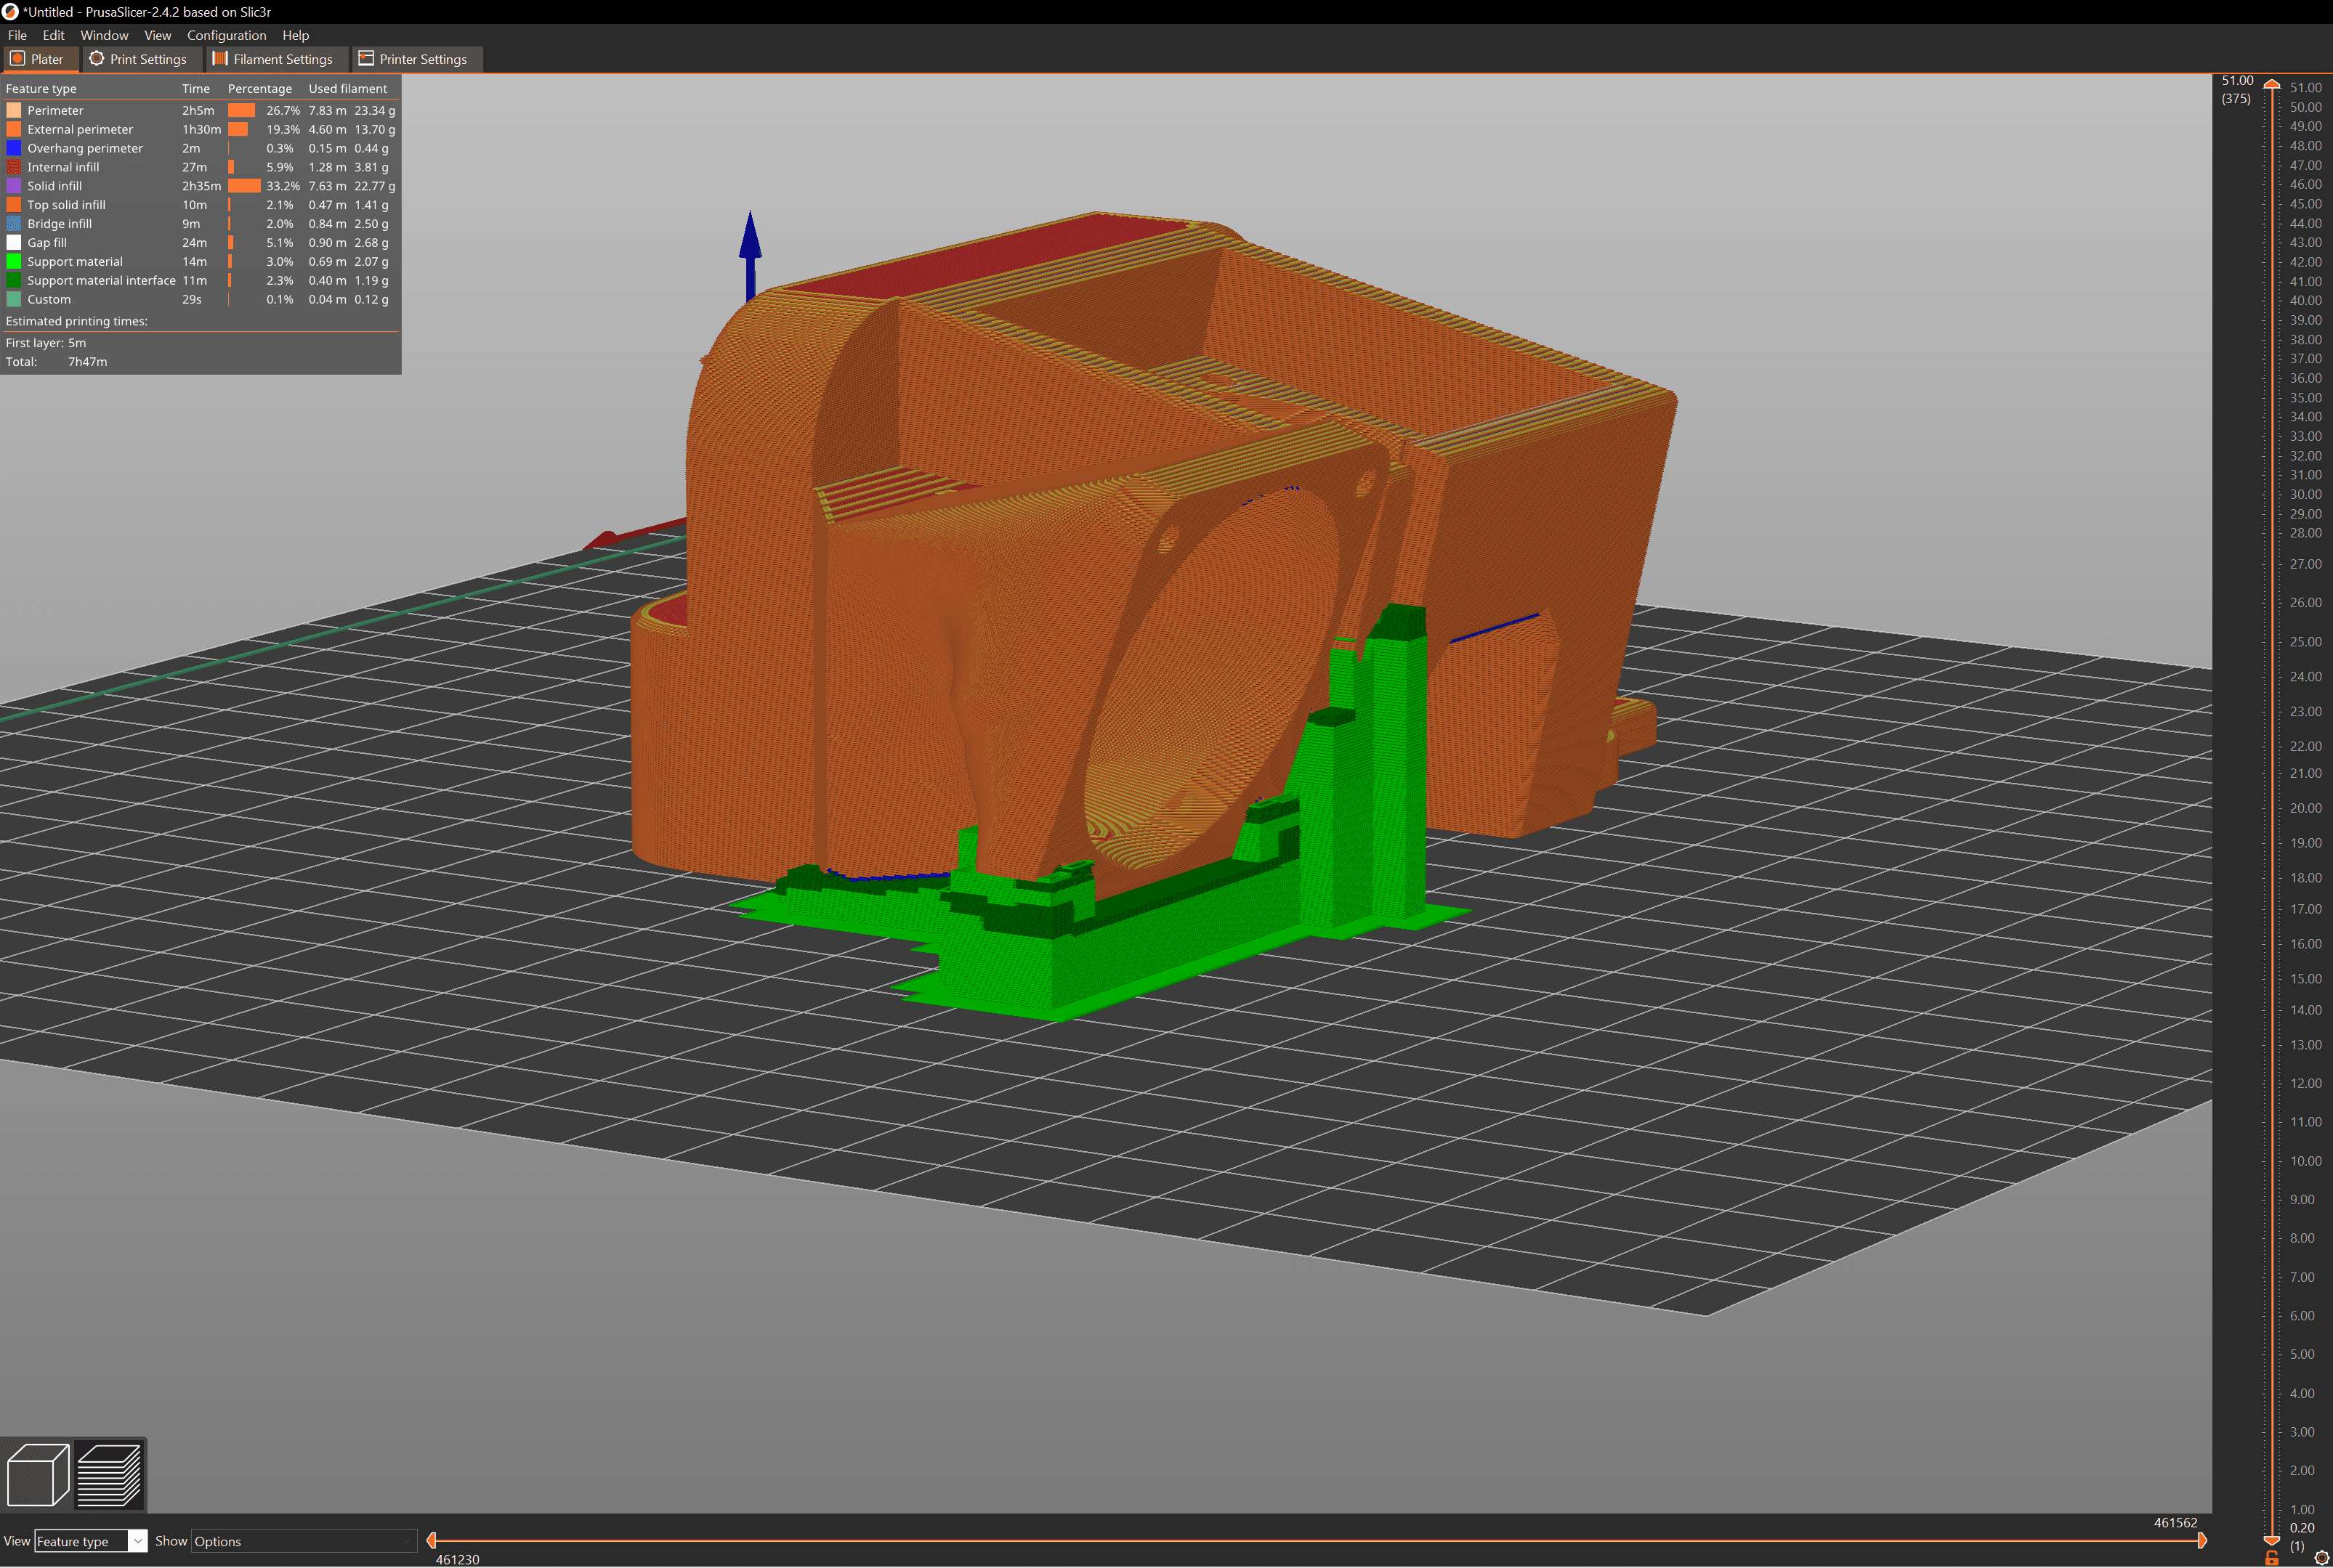Image resolution: width=2333 pixels, height=1568 pixels.
Task: Click the "Estimated printing times:" label
Action: [x=76, y=321]
